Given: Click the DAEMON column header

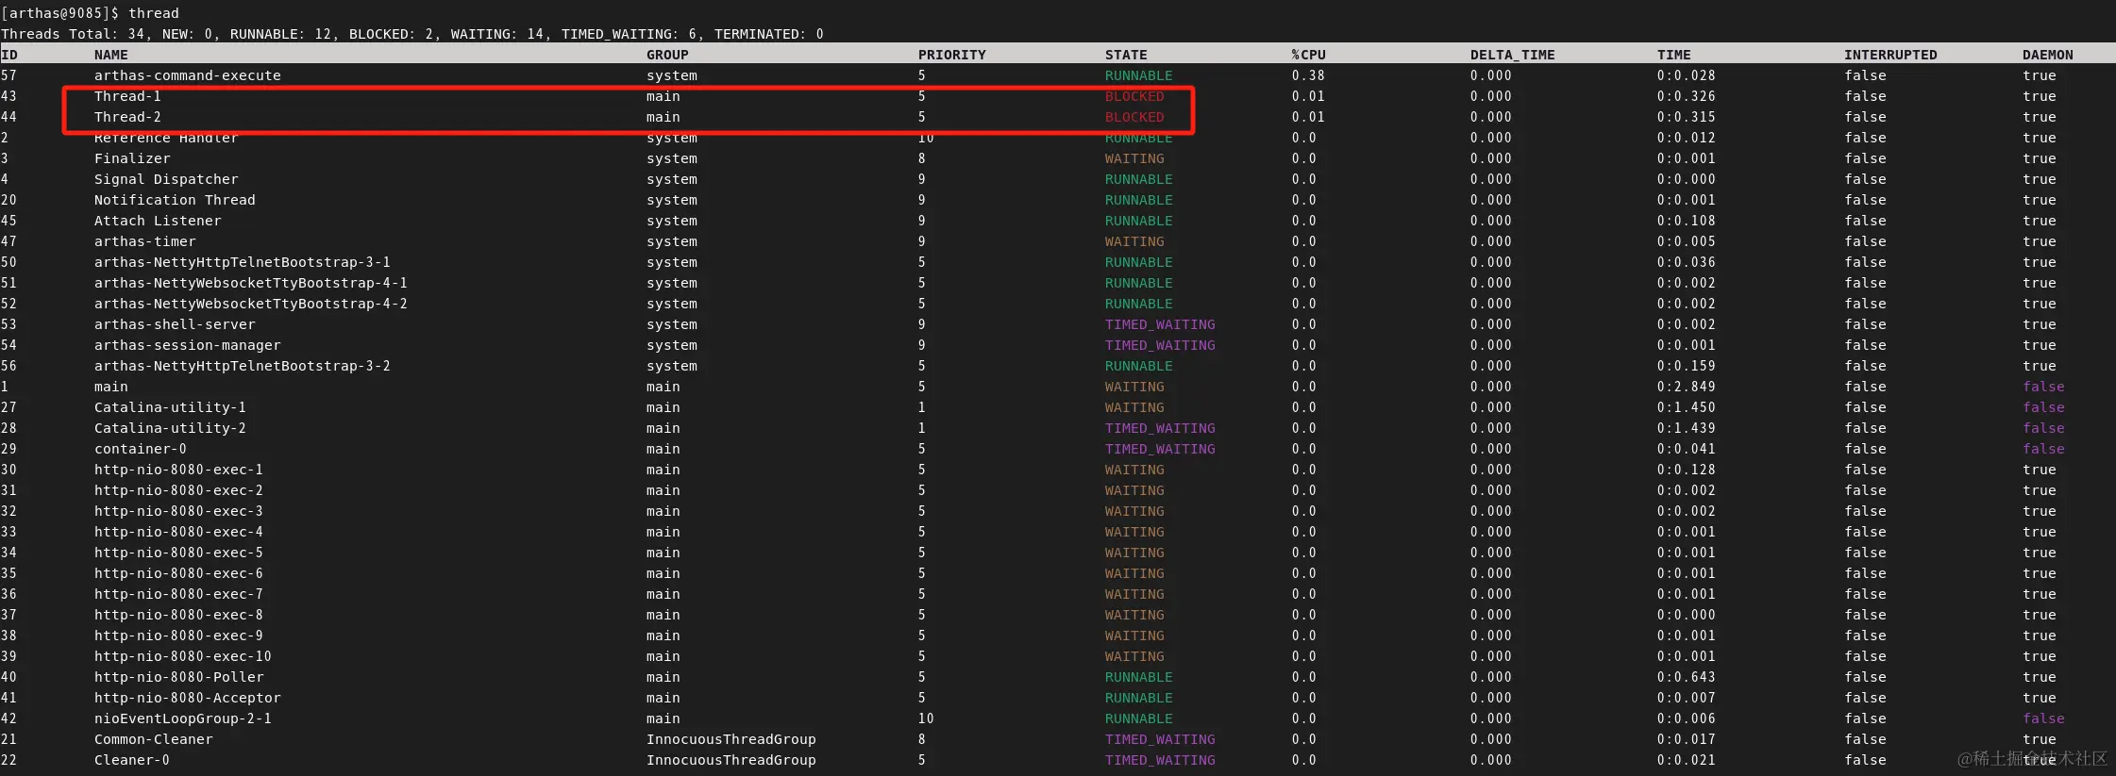Looking at the screenshot, I should 2048,55.
